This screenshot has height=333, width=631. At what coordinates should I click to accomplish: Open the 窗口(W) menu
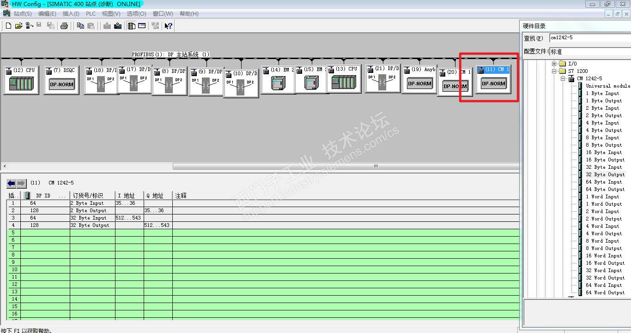click(163, 14)
